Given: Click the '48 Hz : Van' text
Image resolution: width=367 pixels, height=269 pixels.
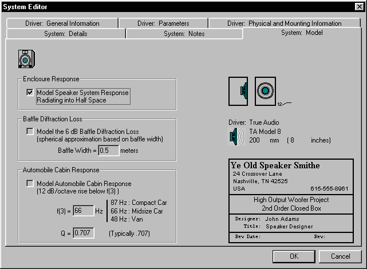Looking at the screenshot, I should [x=127, y=219].
